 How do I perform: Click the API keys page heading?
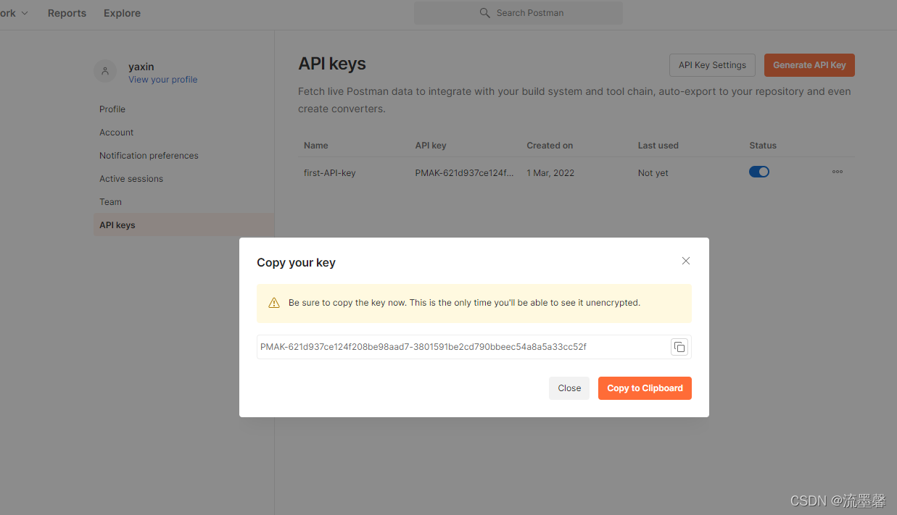[332, 64]
